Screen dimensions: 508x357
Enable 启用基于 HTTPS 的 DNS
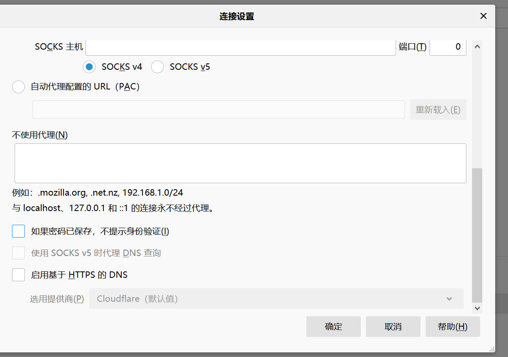pos(18,274)
